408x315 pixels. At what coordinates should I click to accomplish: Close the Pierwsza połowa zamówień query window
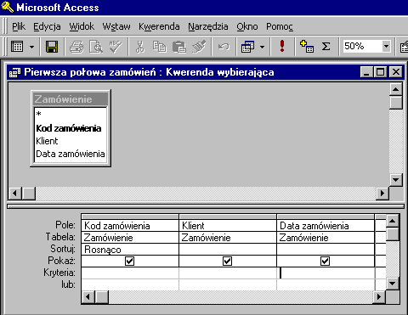pyautogui.click(x=396, y=72)
